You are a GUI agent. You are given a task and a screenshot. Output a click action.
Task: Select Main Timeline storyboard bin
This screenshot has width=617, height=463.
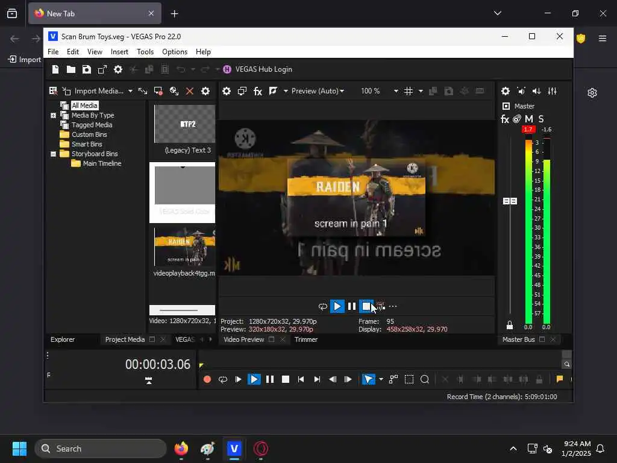point(102,163)
